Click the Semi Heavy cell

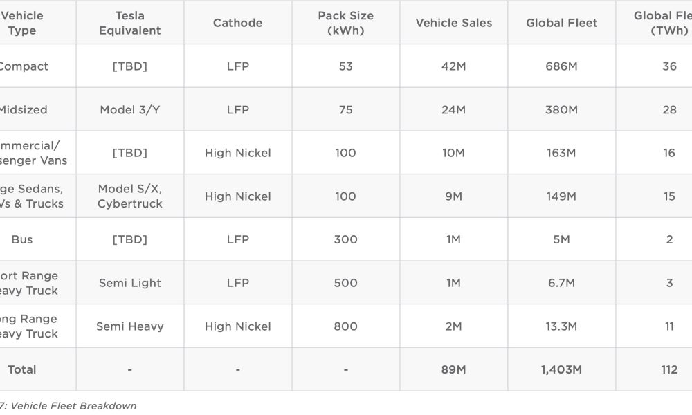[130, 326]
